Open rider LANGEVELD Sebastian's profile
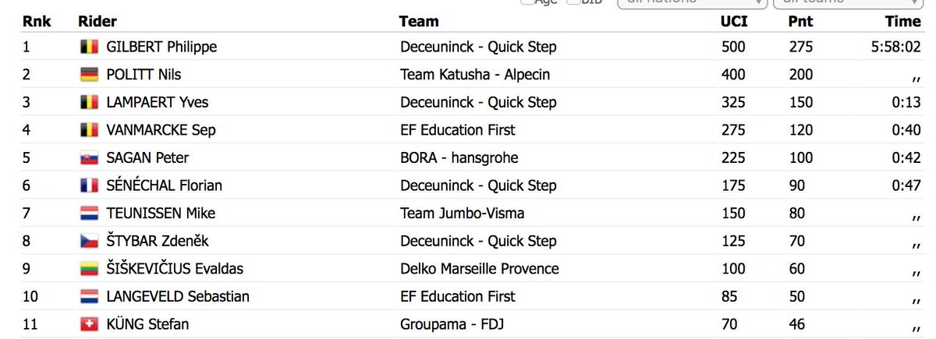Viewport: 936px width, 339px height. (x=178, y=297)
